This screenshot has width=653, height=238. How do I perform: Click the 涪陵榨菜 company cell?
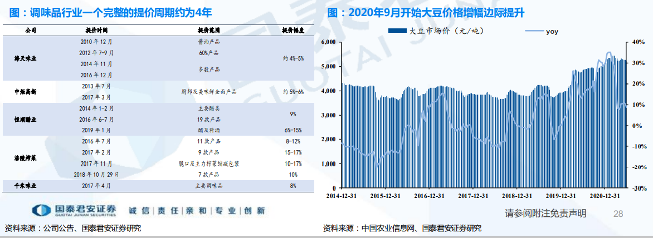[26, 158]
